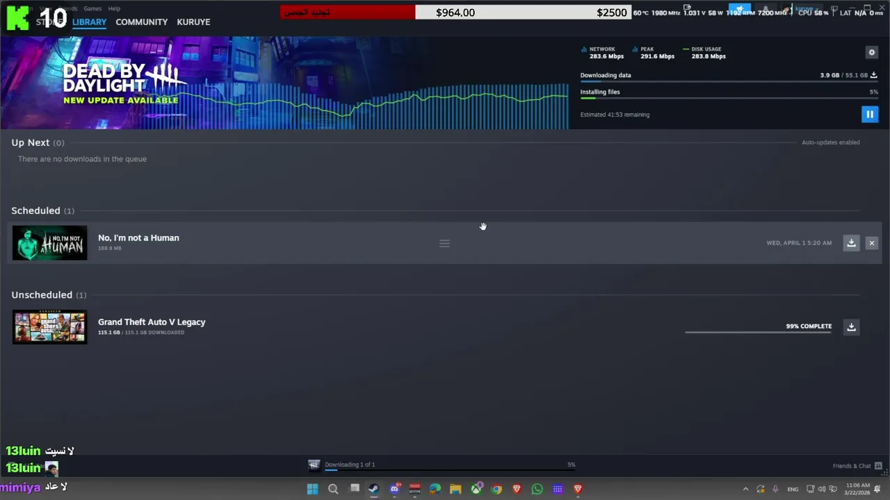890x500 pixels.
Task: Click the Scheduled (1) section heading
Action: 42,210
